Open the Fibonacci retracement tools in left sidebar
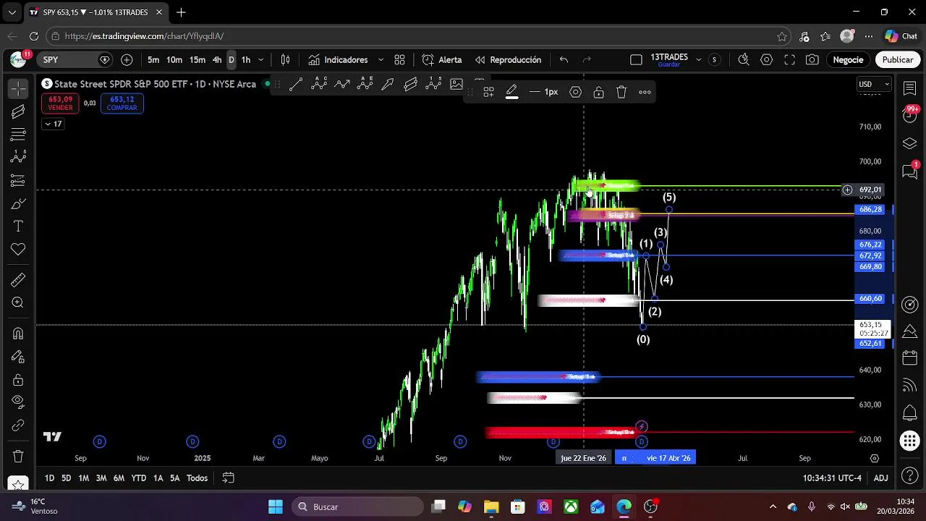 18,135
